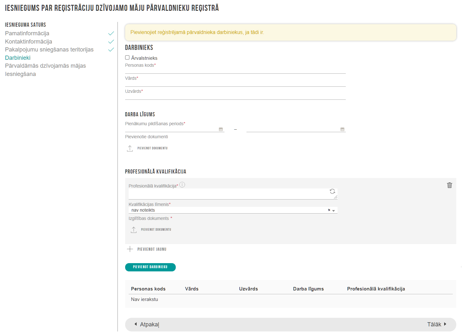Click the Profesionālā kvalifikācija column header
Viewport: 462px width, 334px height.
click(x=376, y=289)
